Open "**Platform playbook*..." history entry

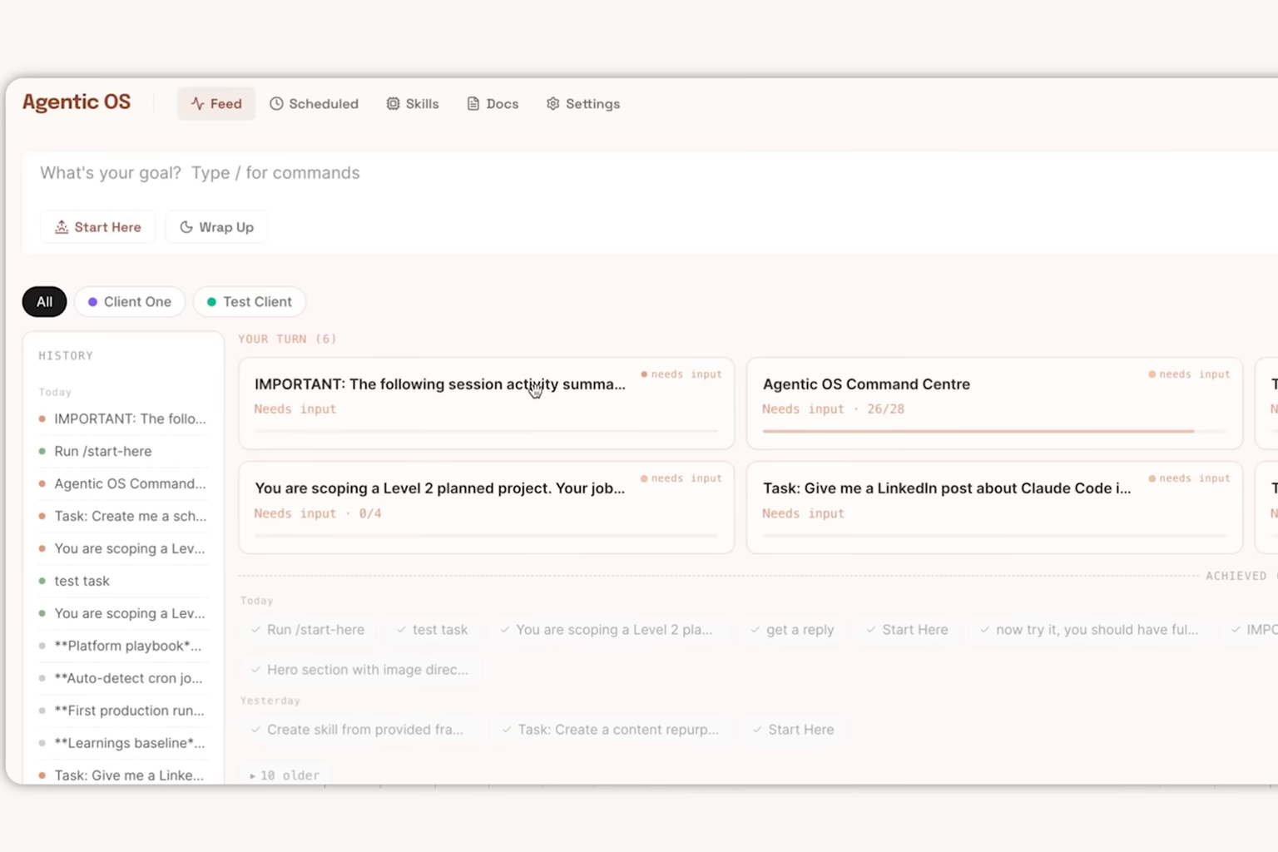[x=123, y=646]
